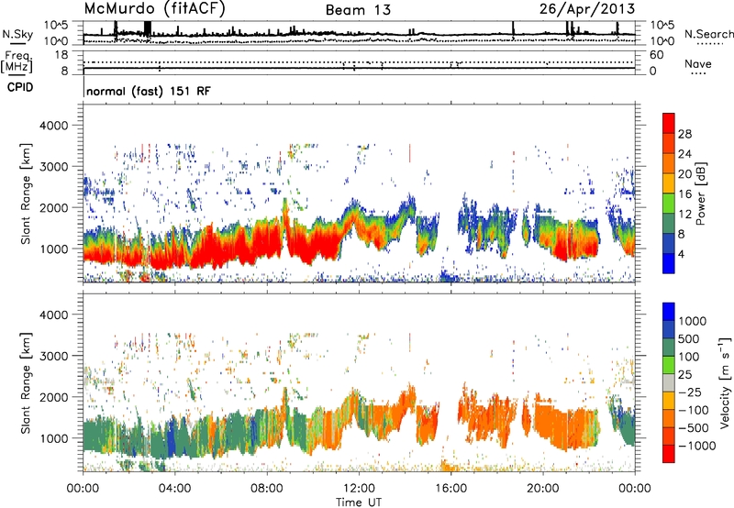Screen dimensions: 734x508
Task: Click the 16 tick on power colorbar
Action: pyautogui.click(x=684, y=194)
